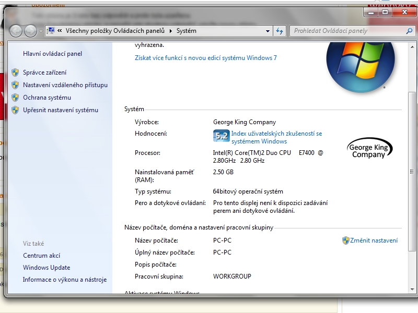Screen dimensions: 418x313
Task: Click the shield icon beside Upřesnit nastavení systému
Action: (x=15, y=110)
